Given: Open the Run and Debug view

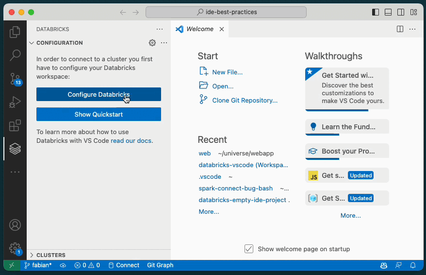Looking at the screenshot, I should tap(15, 102).
